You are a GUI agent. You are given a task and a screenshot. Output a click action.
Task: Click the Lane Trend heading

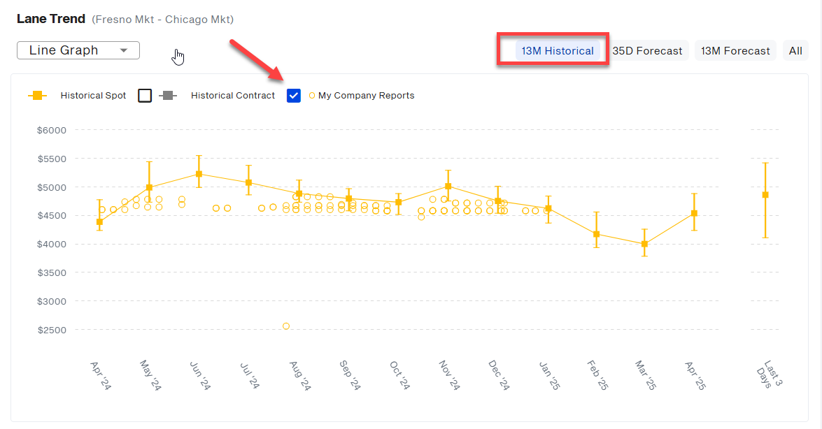51,19
